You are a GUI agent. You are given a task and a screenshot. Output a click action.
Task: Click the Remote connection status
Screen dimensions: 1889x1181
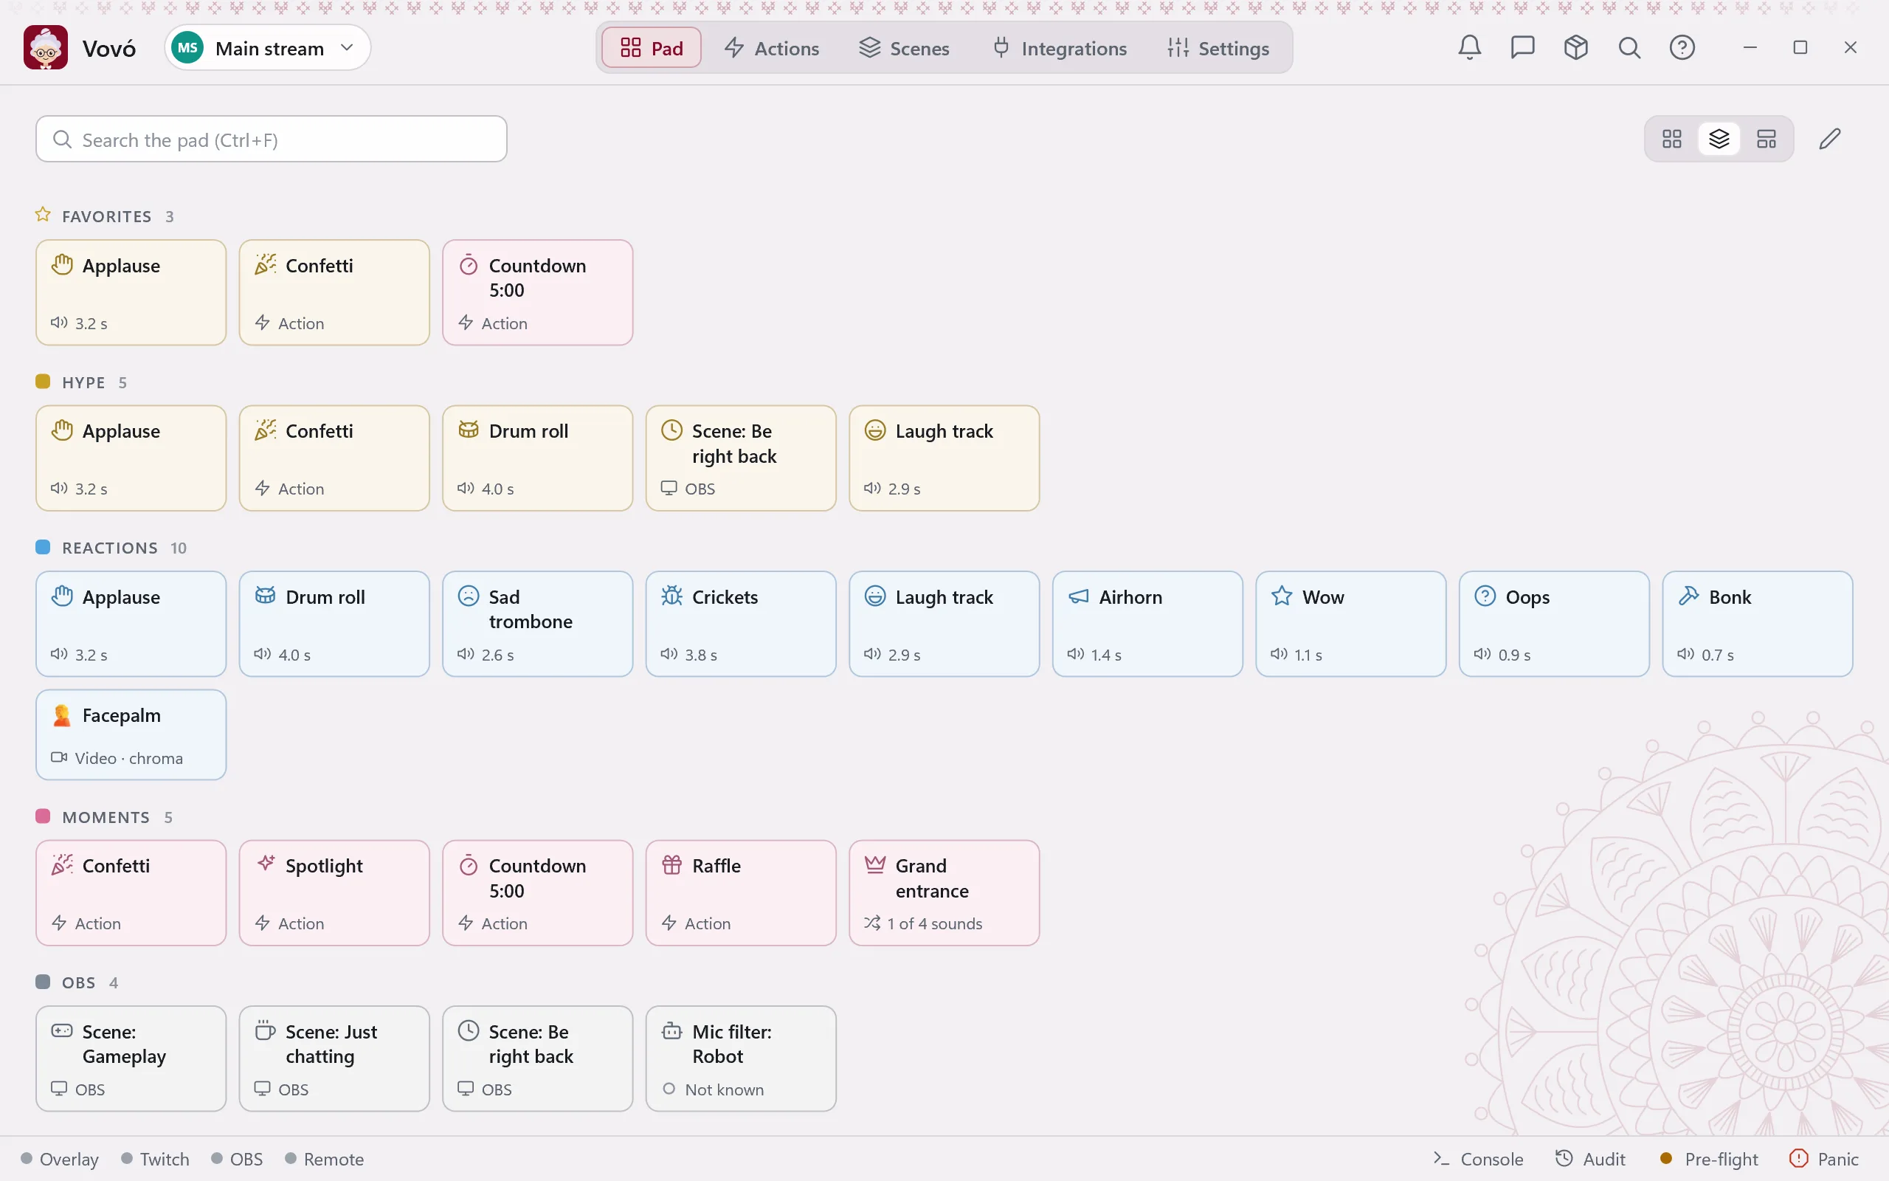[325, 1158]
